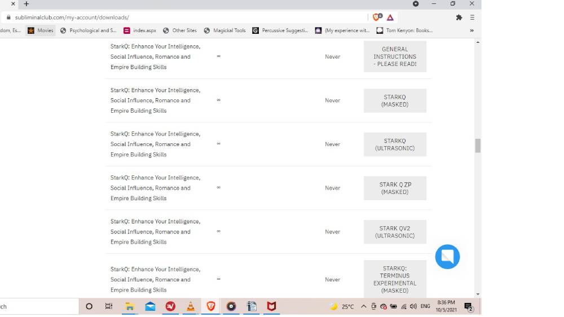Download StarkQ: Terminus Experimental (Masked)
This screenshot has height=317, width=564.
point(395,279)
